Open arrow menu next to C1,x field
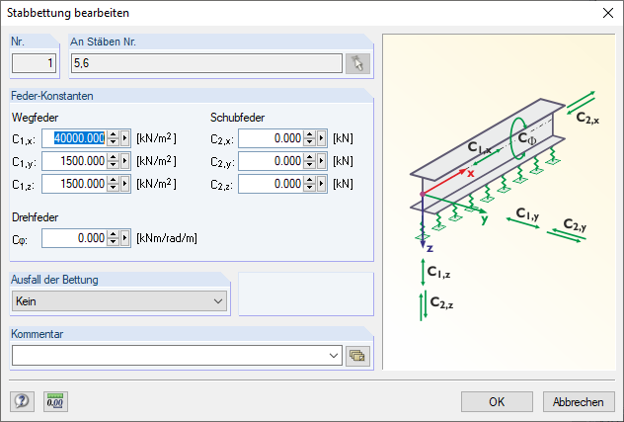Screen dimensions: 624x422 pos(125,138)
